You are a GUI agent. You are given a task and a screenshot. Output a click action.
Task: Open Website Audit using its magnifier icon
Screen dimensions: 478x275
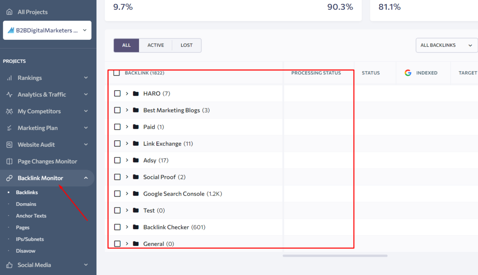9,144
